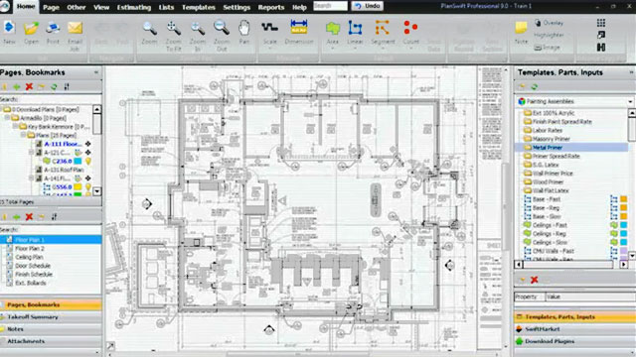Switch to the Home ribbon tab

[26, 7]
